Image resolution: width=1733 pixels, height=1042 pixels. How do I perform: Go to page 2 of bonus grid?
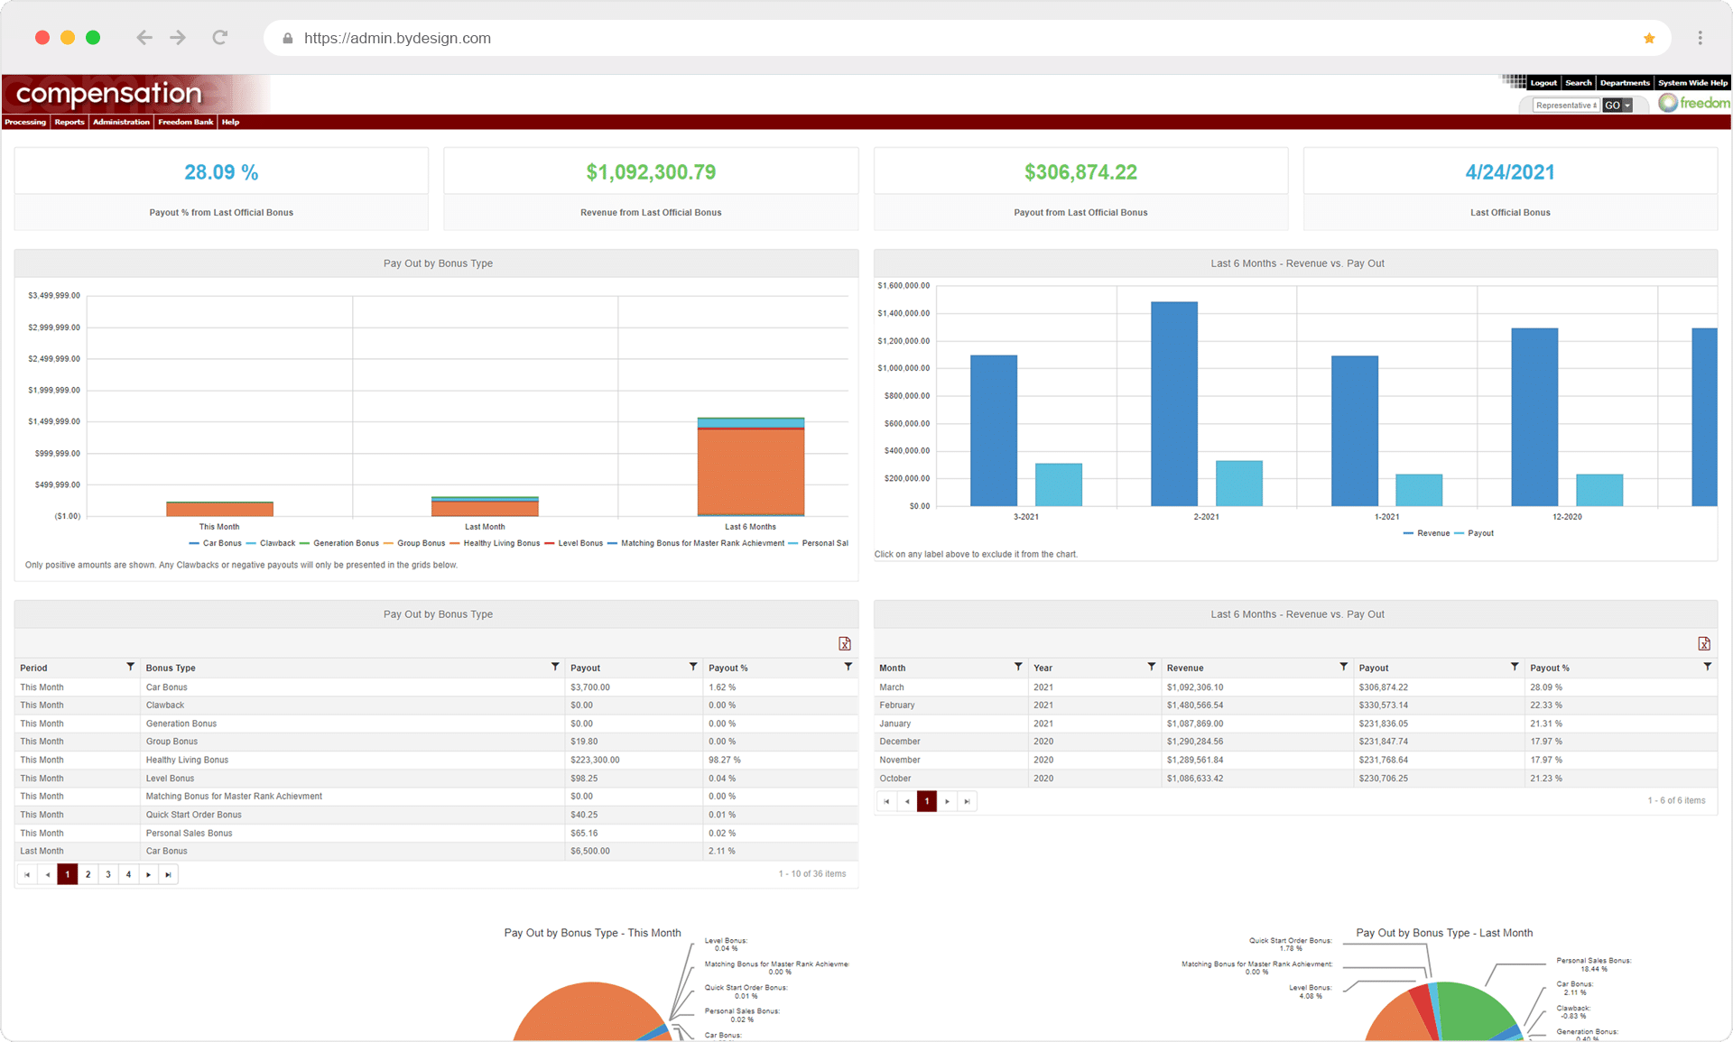[x=88, y=874]
